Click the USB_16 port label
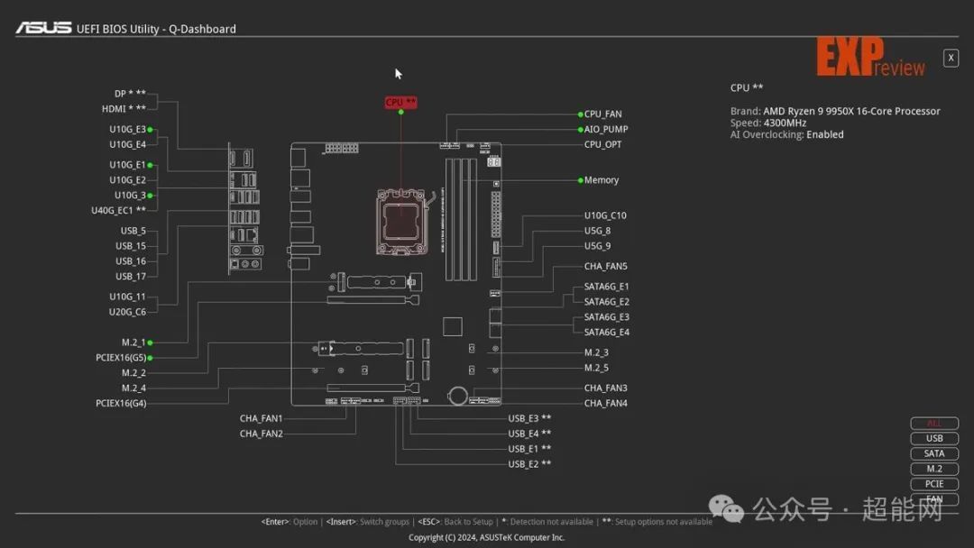Image resolution: width=974 pixels, height=548 pixels. [131, 261]
